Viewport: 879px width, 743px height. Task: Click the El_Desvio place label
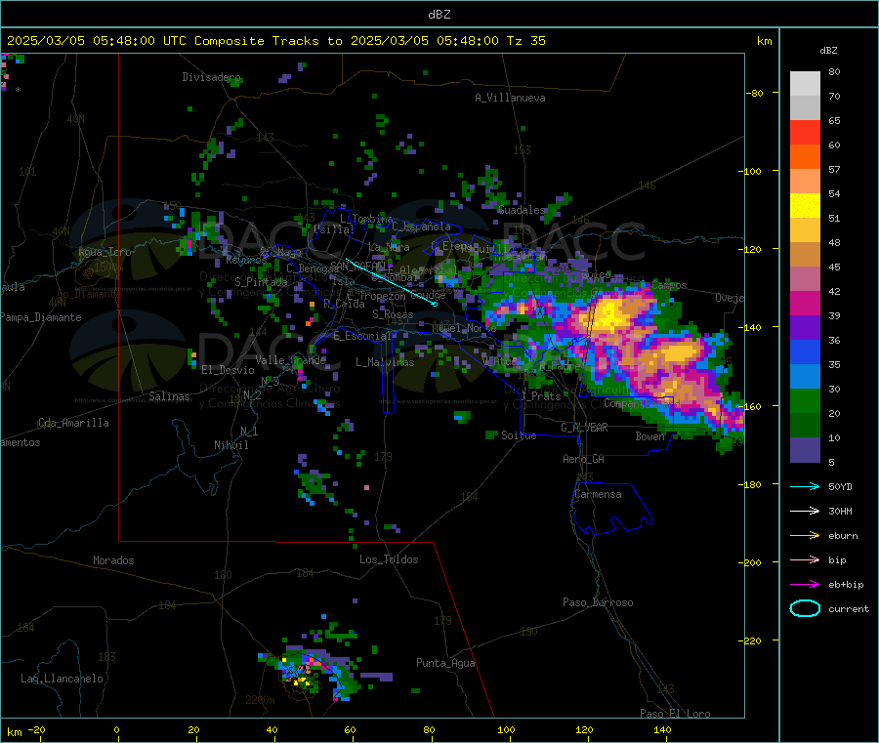click(228, 370)
